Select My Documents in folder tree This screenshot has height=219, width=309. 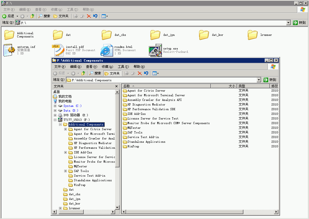62,97
